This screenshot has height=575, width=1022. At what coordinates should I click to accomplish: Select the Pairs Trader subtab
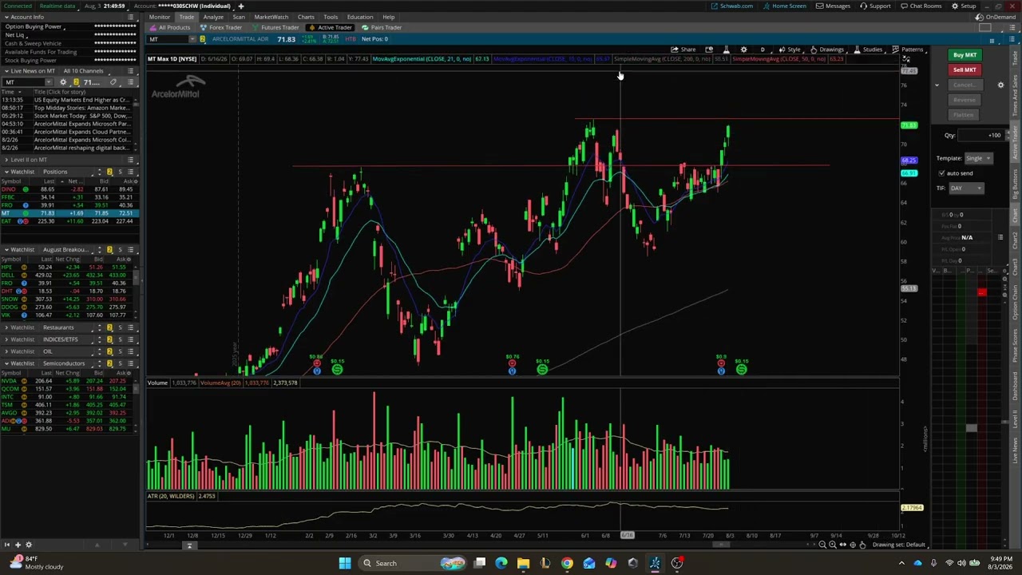click(x=382, y=28)
